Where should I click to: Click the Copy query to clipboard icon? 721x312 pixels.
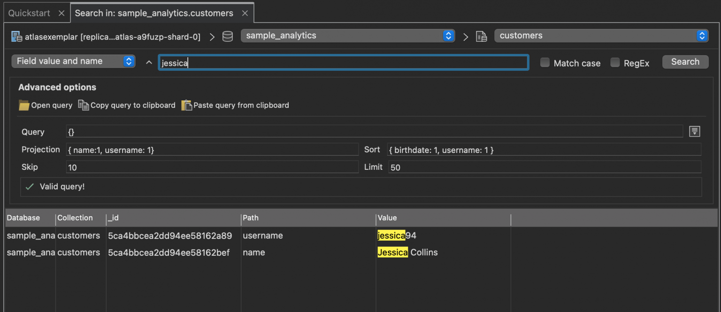coord(84,105)
